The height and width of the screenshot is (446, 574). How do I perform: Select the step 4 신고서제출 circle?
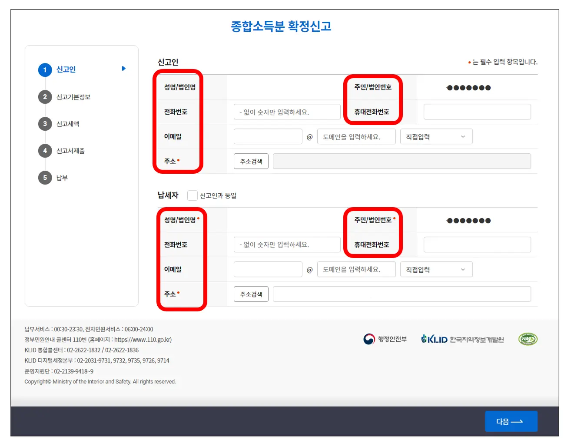tap(45, 151)
